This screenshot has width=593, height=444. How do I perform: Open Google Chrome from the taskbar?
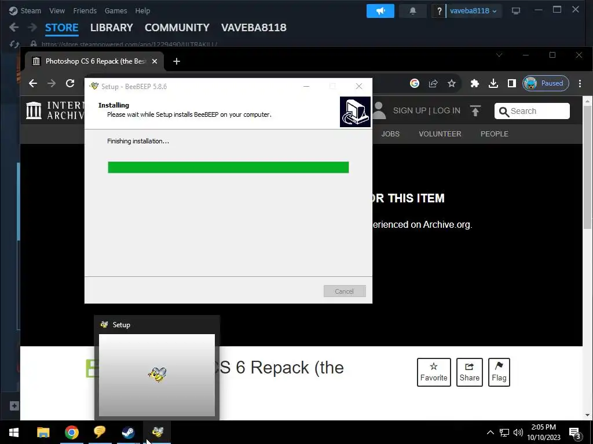(71, 432)
